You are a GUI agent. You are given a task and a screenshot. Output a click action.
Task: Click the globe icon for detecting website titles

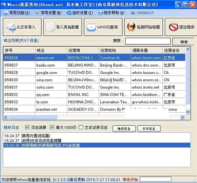coord(131,26)
